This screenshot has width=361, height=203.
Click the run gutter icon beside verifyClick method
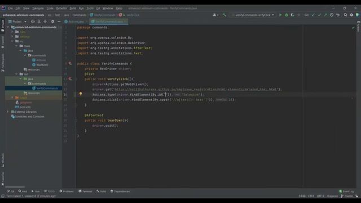[x=70, y=79]
